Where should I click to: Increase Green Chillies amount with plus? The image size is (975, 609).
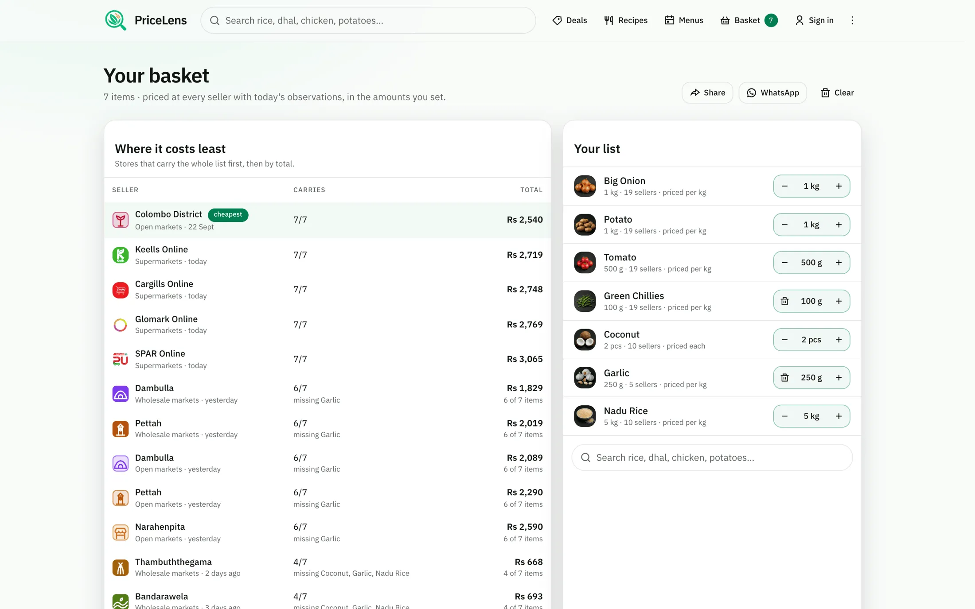pos(838,301)
